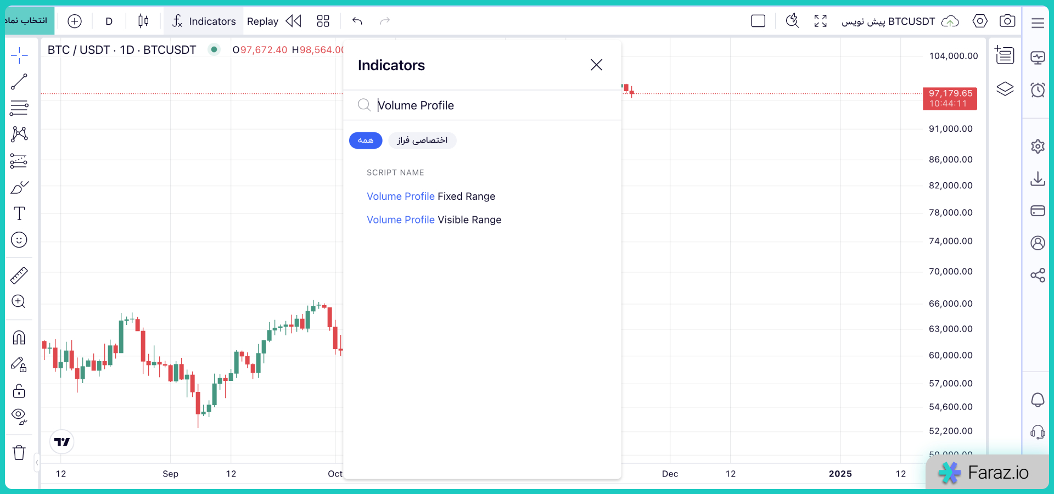Click the magnet mode icon
This screenshot has height=494, width=1054.
coord(19,338)
